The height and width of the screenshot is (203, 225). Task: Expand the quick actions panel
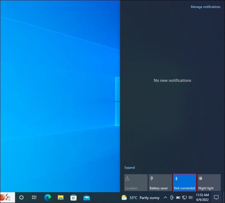tap(129, 168)
